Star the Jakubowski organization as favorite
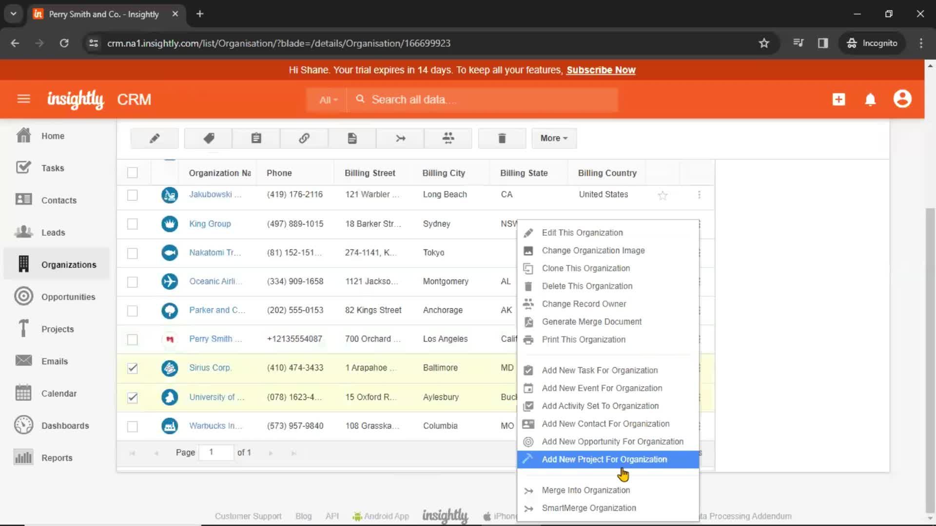Screen dimensions: 936x526 (663, 195)
